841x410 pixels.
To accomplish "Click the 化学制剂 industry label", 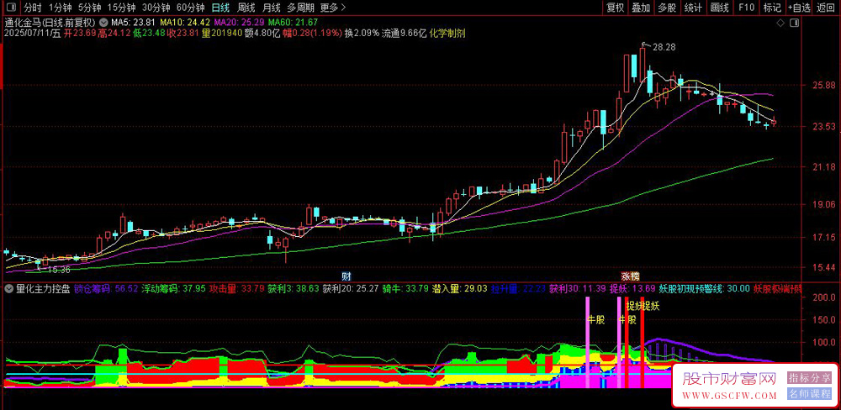I will click(447, 34).
